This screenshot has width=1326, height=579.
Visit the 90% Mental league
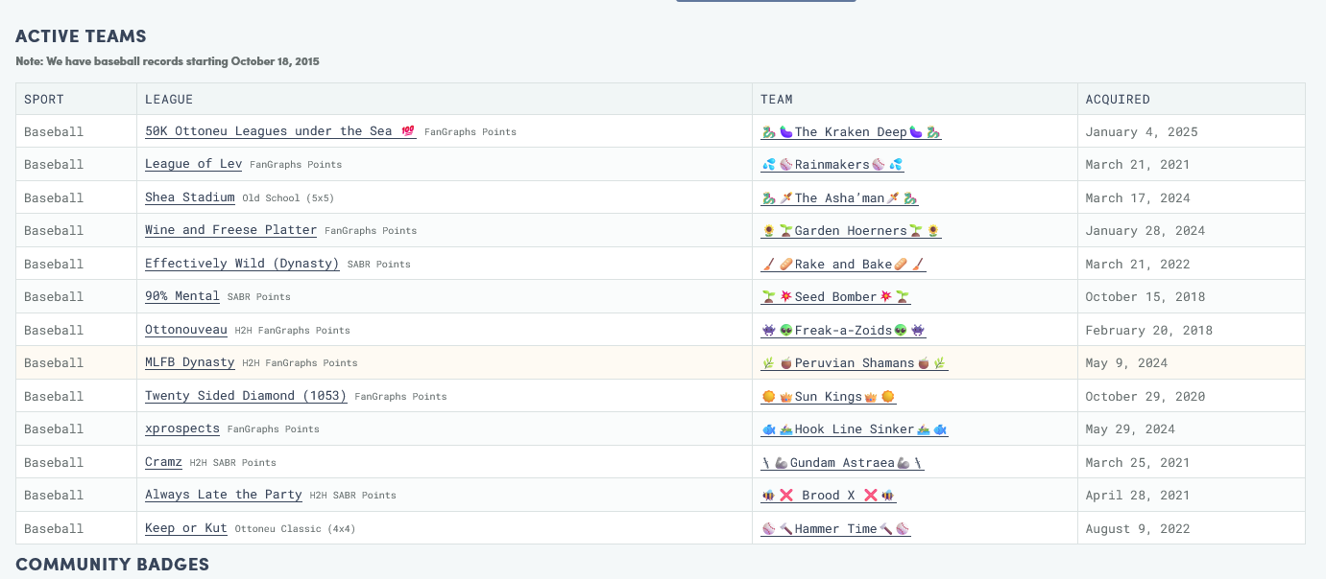coord(182,296)
